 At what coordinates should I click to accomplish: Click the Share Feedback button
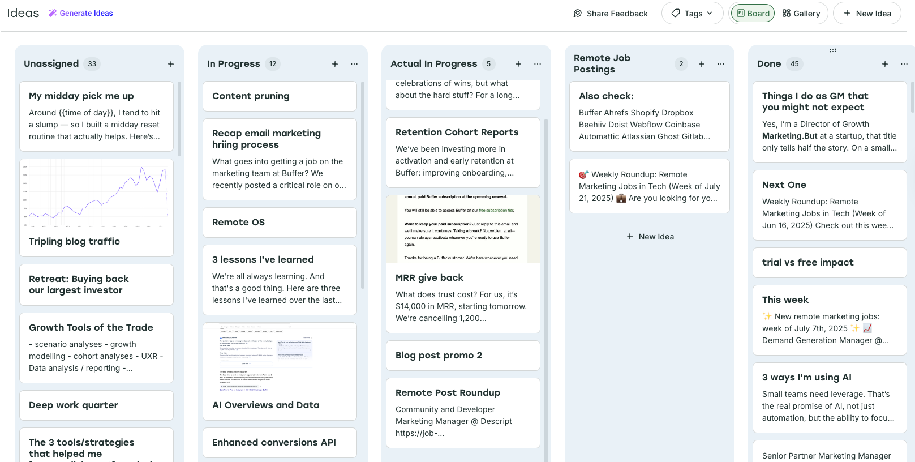pyautogui.click(x=611, y=14)
